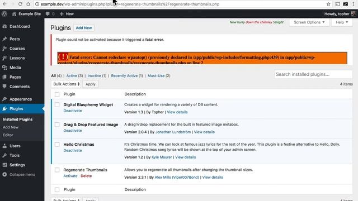Open the top Bulk Actions dropdown
The height and width of the screenshot is (201, 358).
pos(66,84)
